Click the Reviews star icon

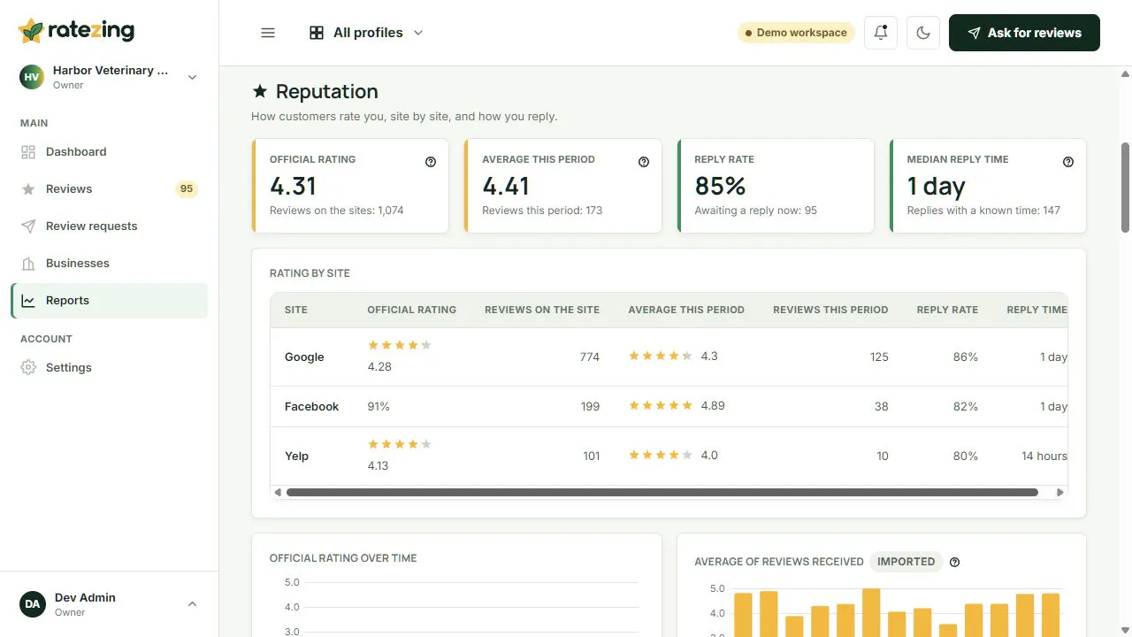(28, 189)
